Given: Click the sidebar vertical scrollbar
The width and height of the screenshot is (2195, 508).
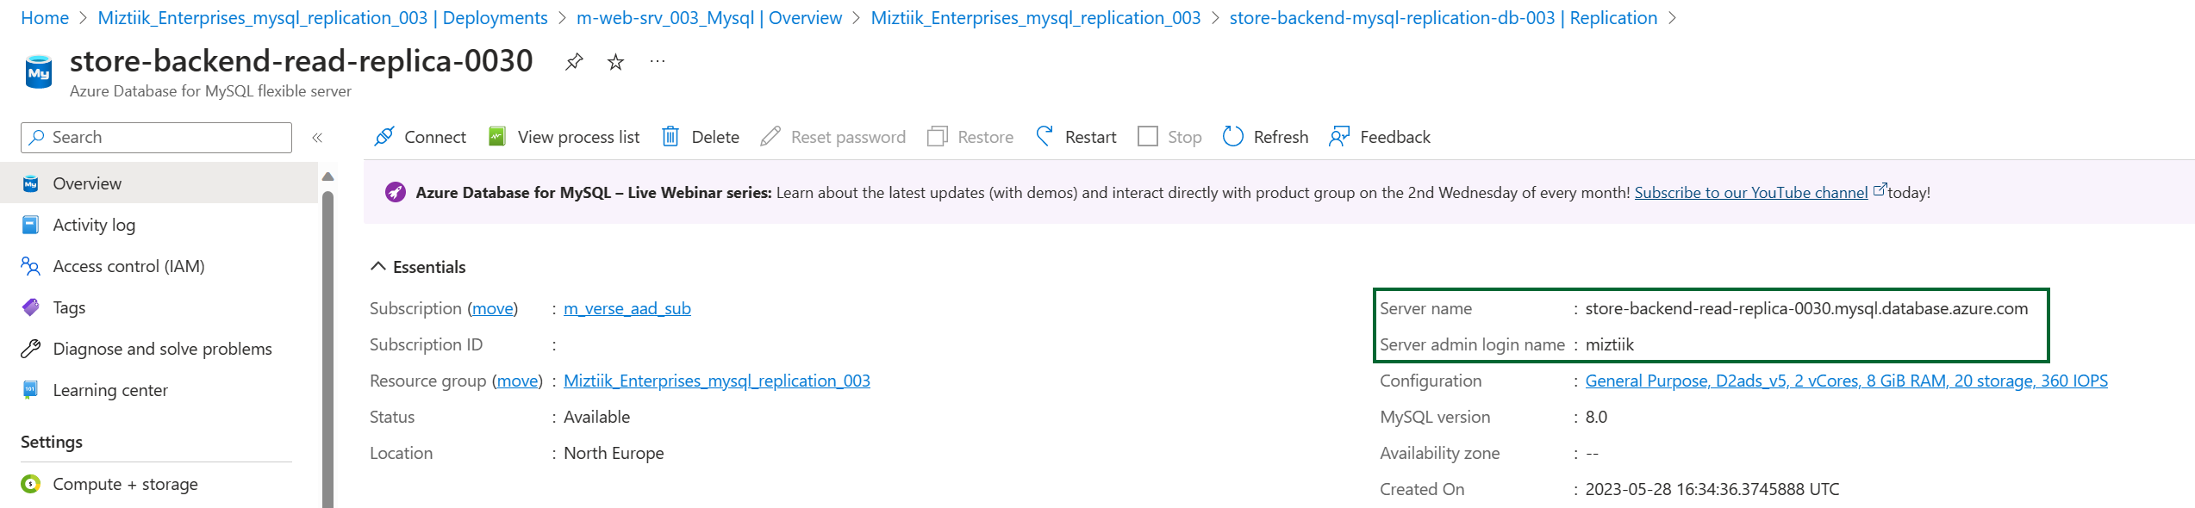Looking at the screenshot, I should click(x=327, y=349).
